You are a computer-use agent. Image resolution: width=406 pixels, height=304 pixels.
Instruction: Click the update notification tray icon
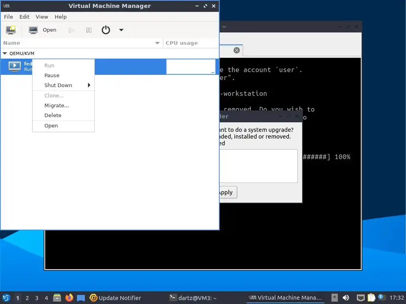(382, 297)
